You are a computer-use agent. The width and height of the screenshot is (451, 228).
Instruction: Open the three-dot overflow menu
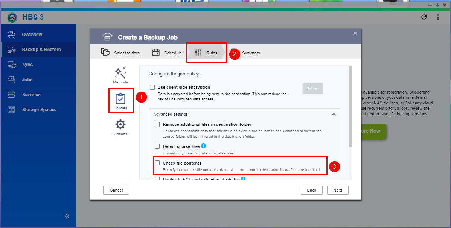pyautogui.click(x=438, y=17)
